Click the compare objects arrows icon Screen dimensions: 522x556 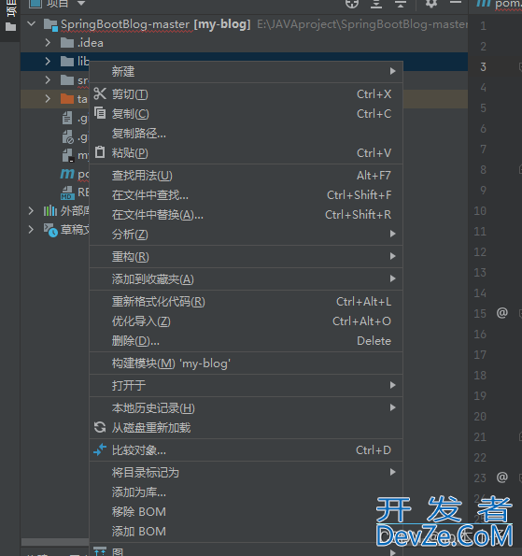[100, 449]
